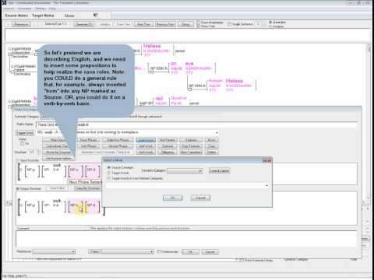Expand the lexeme list dropdown arrow
The image size is (374, 280).
266,185
